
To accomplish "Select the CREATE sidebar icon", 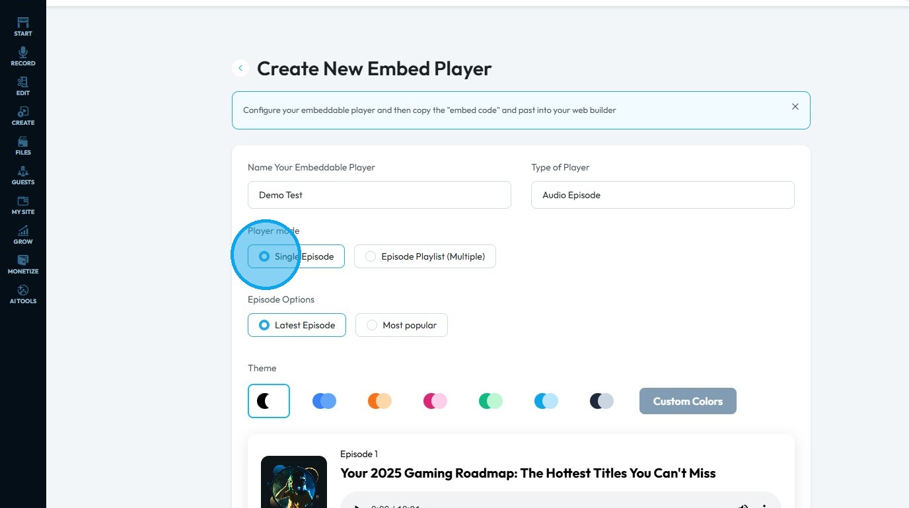I will [22, 116].
